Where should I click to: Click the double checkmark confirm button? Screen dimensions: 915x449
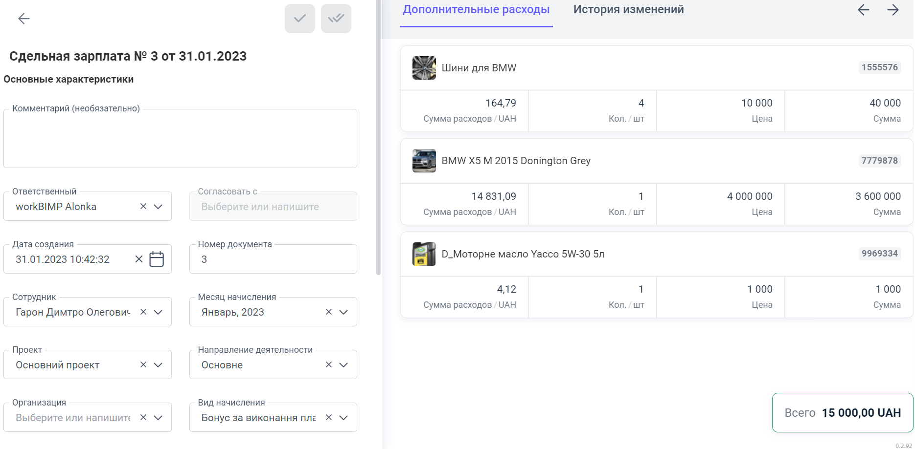point(336,19)
